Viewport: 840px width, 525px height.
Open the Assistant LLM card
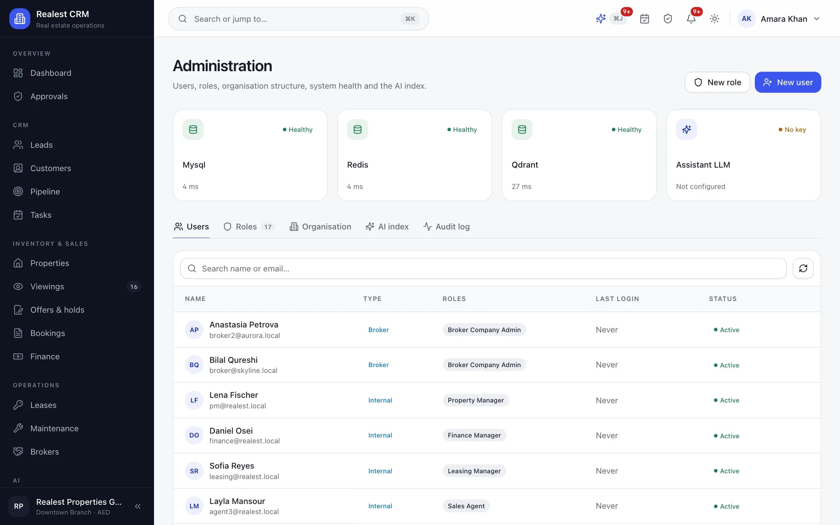[744, 155]
